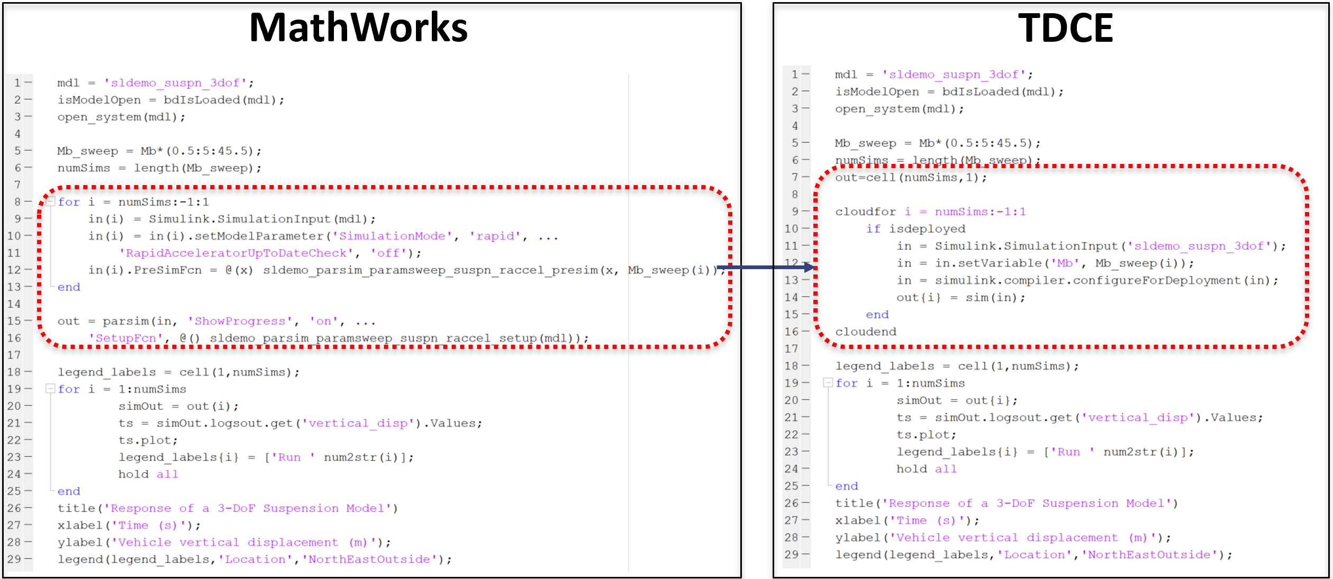This screenshot has height=579, width=1333.
Task: Click line number 29 in MathWorks panel
Action: click(x=14, y=559)
